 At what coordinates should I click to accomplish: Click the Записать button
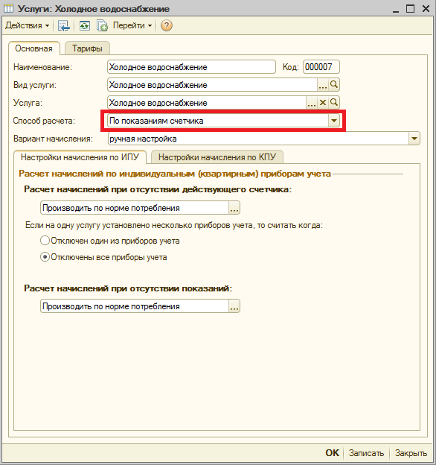366,453
